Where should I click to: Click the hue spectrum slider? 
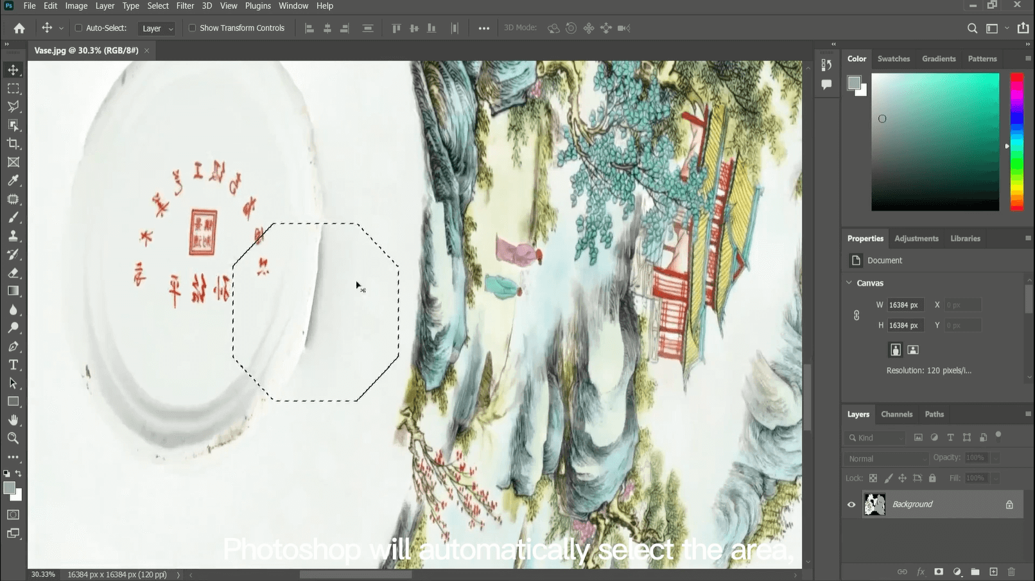tap(1017, 142)
